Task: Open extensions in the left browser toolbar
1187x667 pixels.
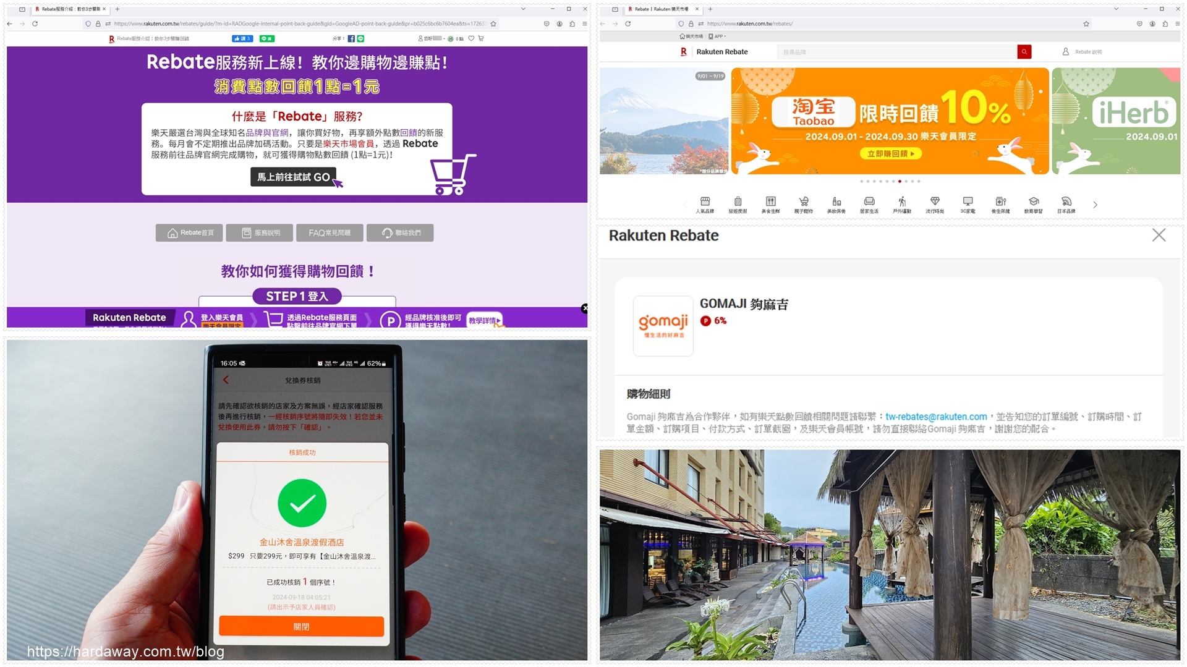Action: (572, 23)
